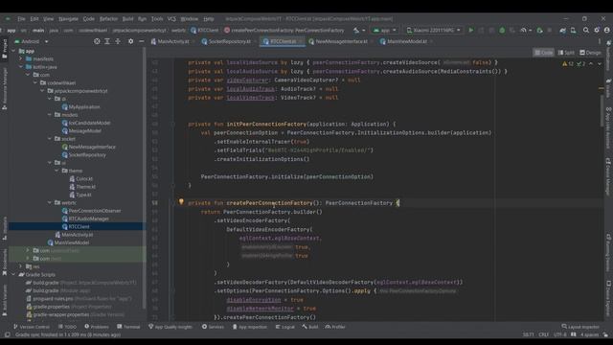Click the yellow lightbulb intention icon
This screenshot has height=345, width=613.
tap(181, 202)
